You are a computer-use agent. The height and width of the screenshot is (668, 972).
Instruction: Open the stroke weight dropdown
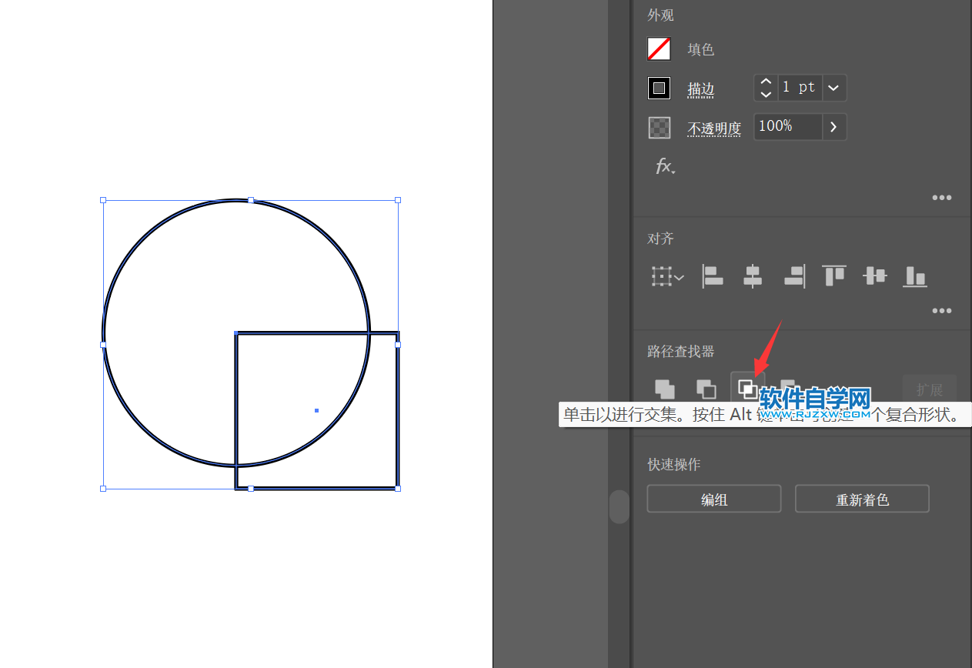point(834,88)
